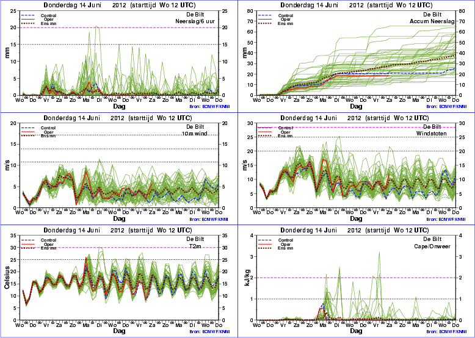The width and height of the screenshot is (475, 338).
Task: Click 'De Bilt' label in T2m chart
Action: [195, 239]
